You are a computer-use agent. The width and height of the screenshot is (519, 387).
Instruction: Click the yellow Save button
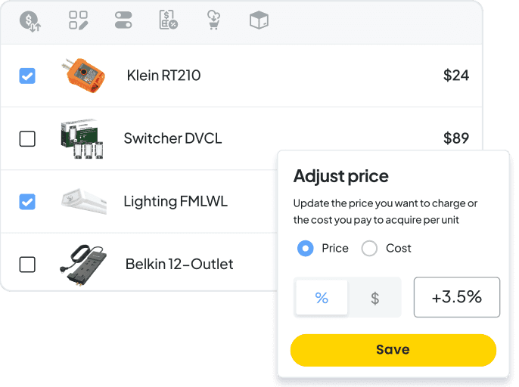[393, 350]
